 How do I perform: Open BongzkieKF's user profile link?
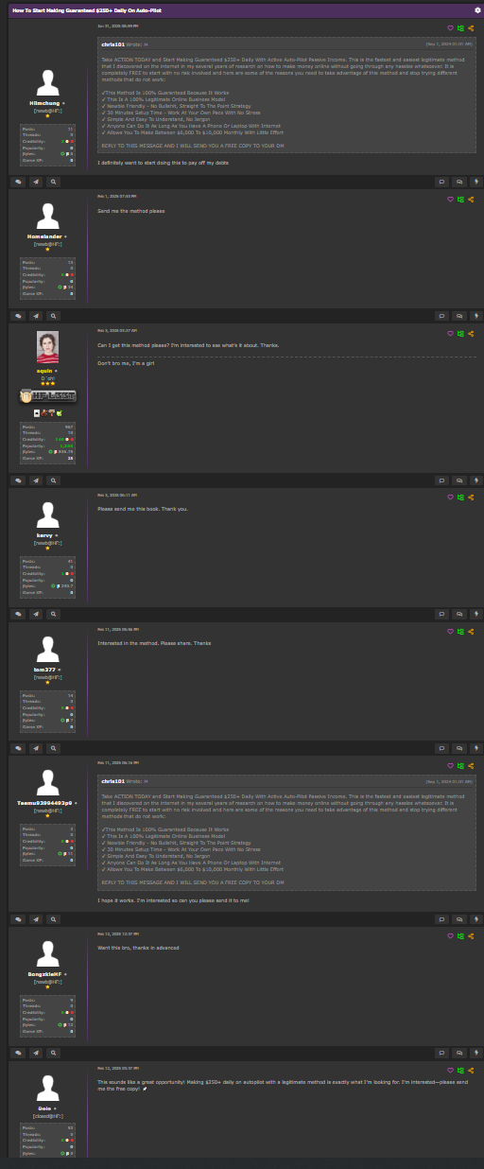[x=45, y=973]
